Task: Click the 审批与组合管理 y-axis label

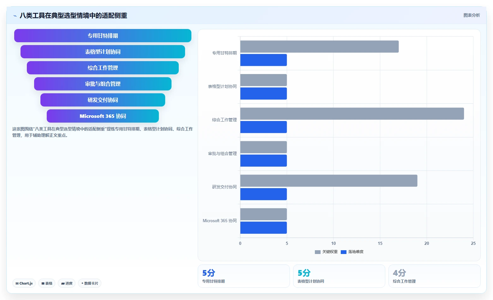Action: [222, 153]
